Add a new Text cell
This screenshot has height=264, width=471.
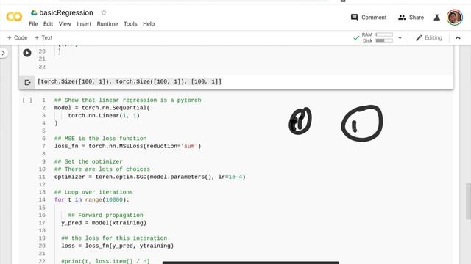coord(43,37)
